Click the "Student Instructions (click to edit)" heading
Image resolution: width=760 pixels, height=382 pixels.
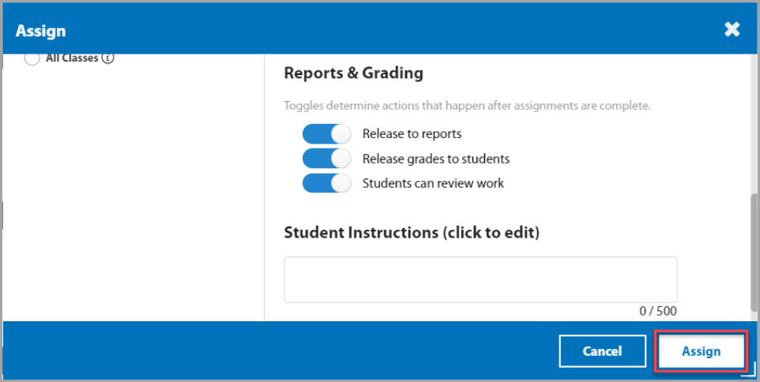[x=412, y=233]
